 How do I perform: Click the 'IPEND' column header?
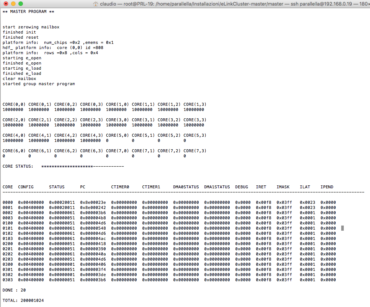pyautogui.click(x=327, y=187)
